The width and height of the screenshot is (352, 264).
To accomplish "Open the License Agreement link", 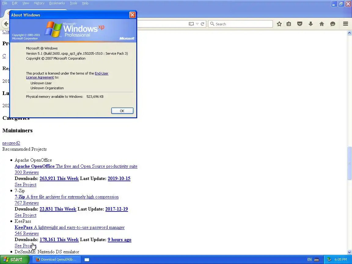I will click(x=40, y=77).
